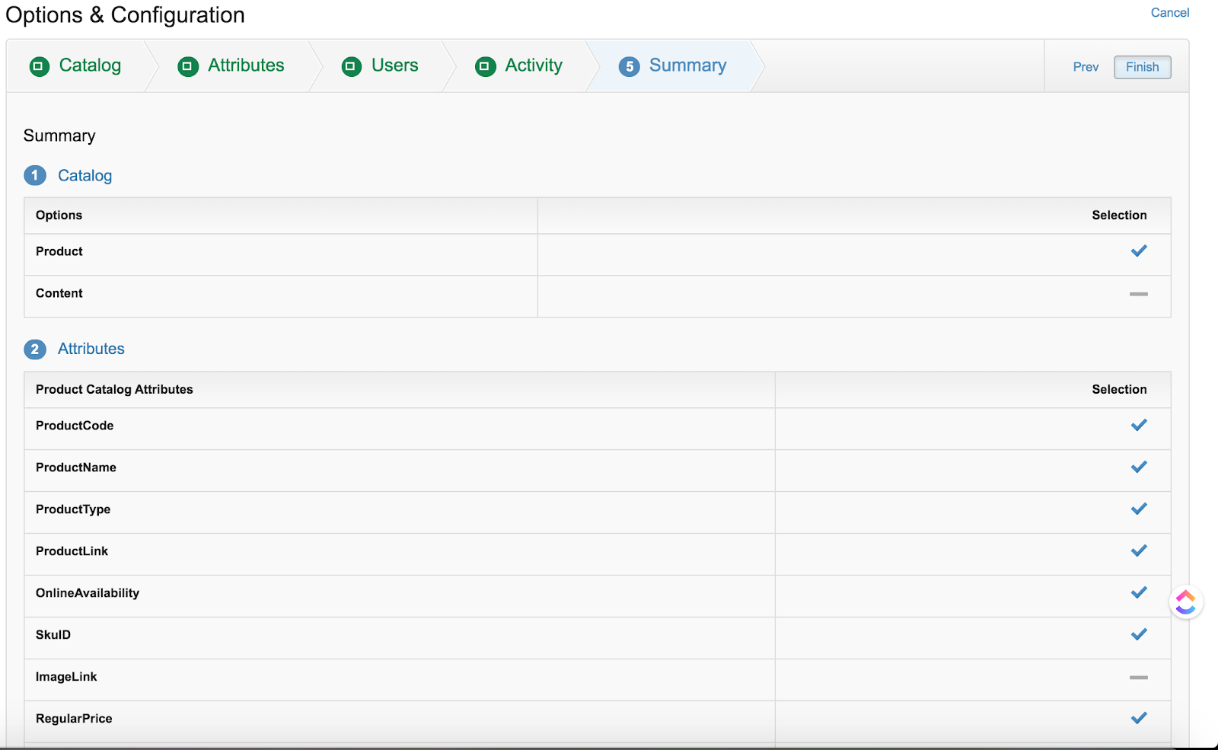
Task: Click the Finish button
Action: pyautogui.click(x=1142, y=67)
